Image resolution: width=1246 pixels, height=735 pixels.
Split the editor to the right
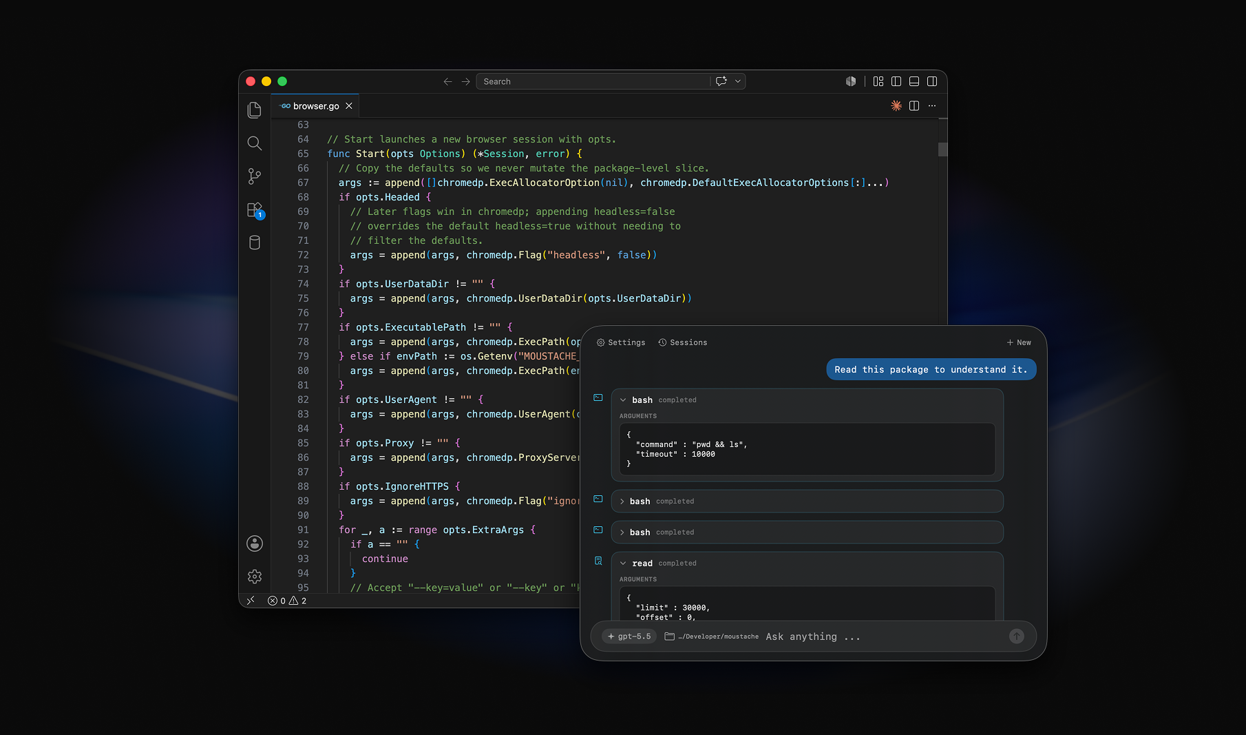(914, 105)
